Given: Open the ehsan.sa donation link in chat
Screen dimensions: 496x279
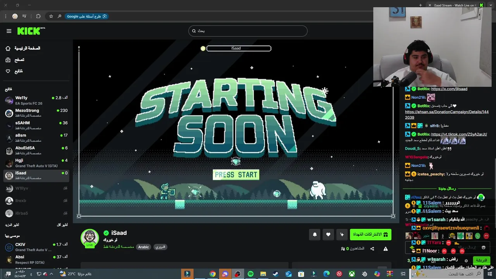Looking at the screenshot, I should (447, 115).
